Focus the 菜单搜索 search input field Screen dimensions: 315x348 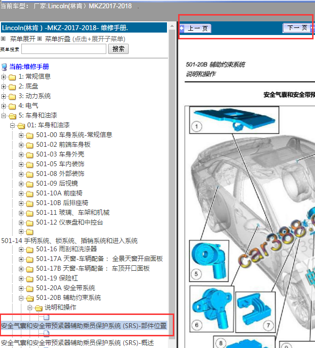(64, 49)
